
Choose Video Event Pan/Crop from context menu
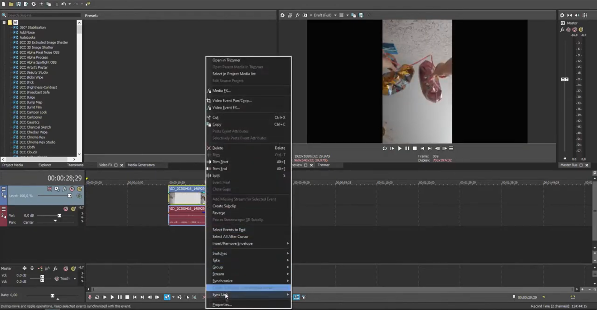[232, 101]
